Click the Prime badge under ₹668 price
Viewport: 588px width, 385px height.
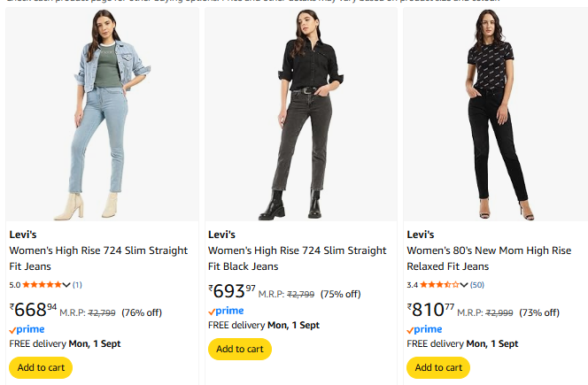(x=27, y=329)
